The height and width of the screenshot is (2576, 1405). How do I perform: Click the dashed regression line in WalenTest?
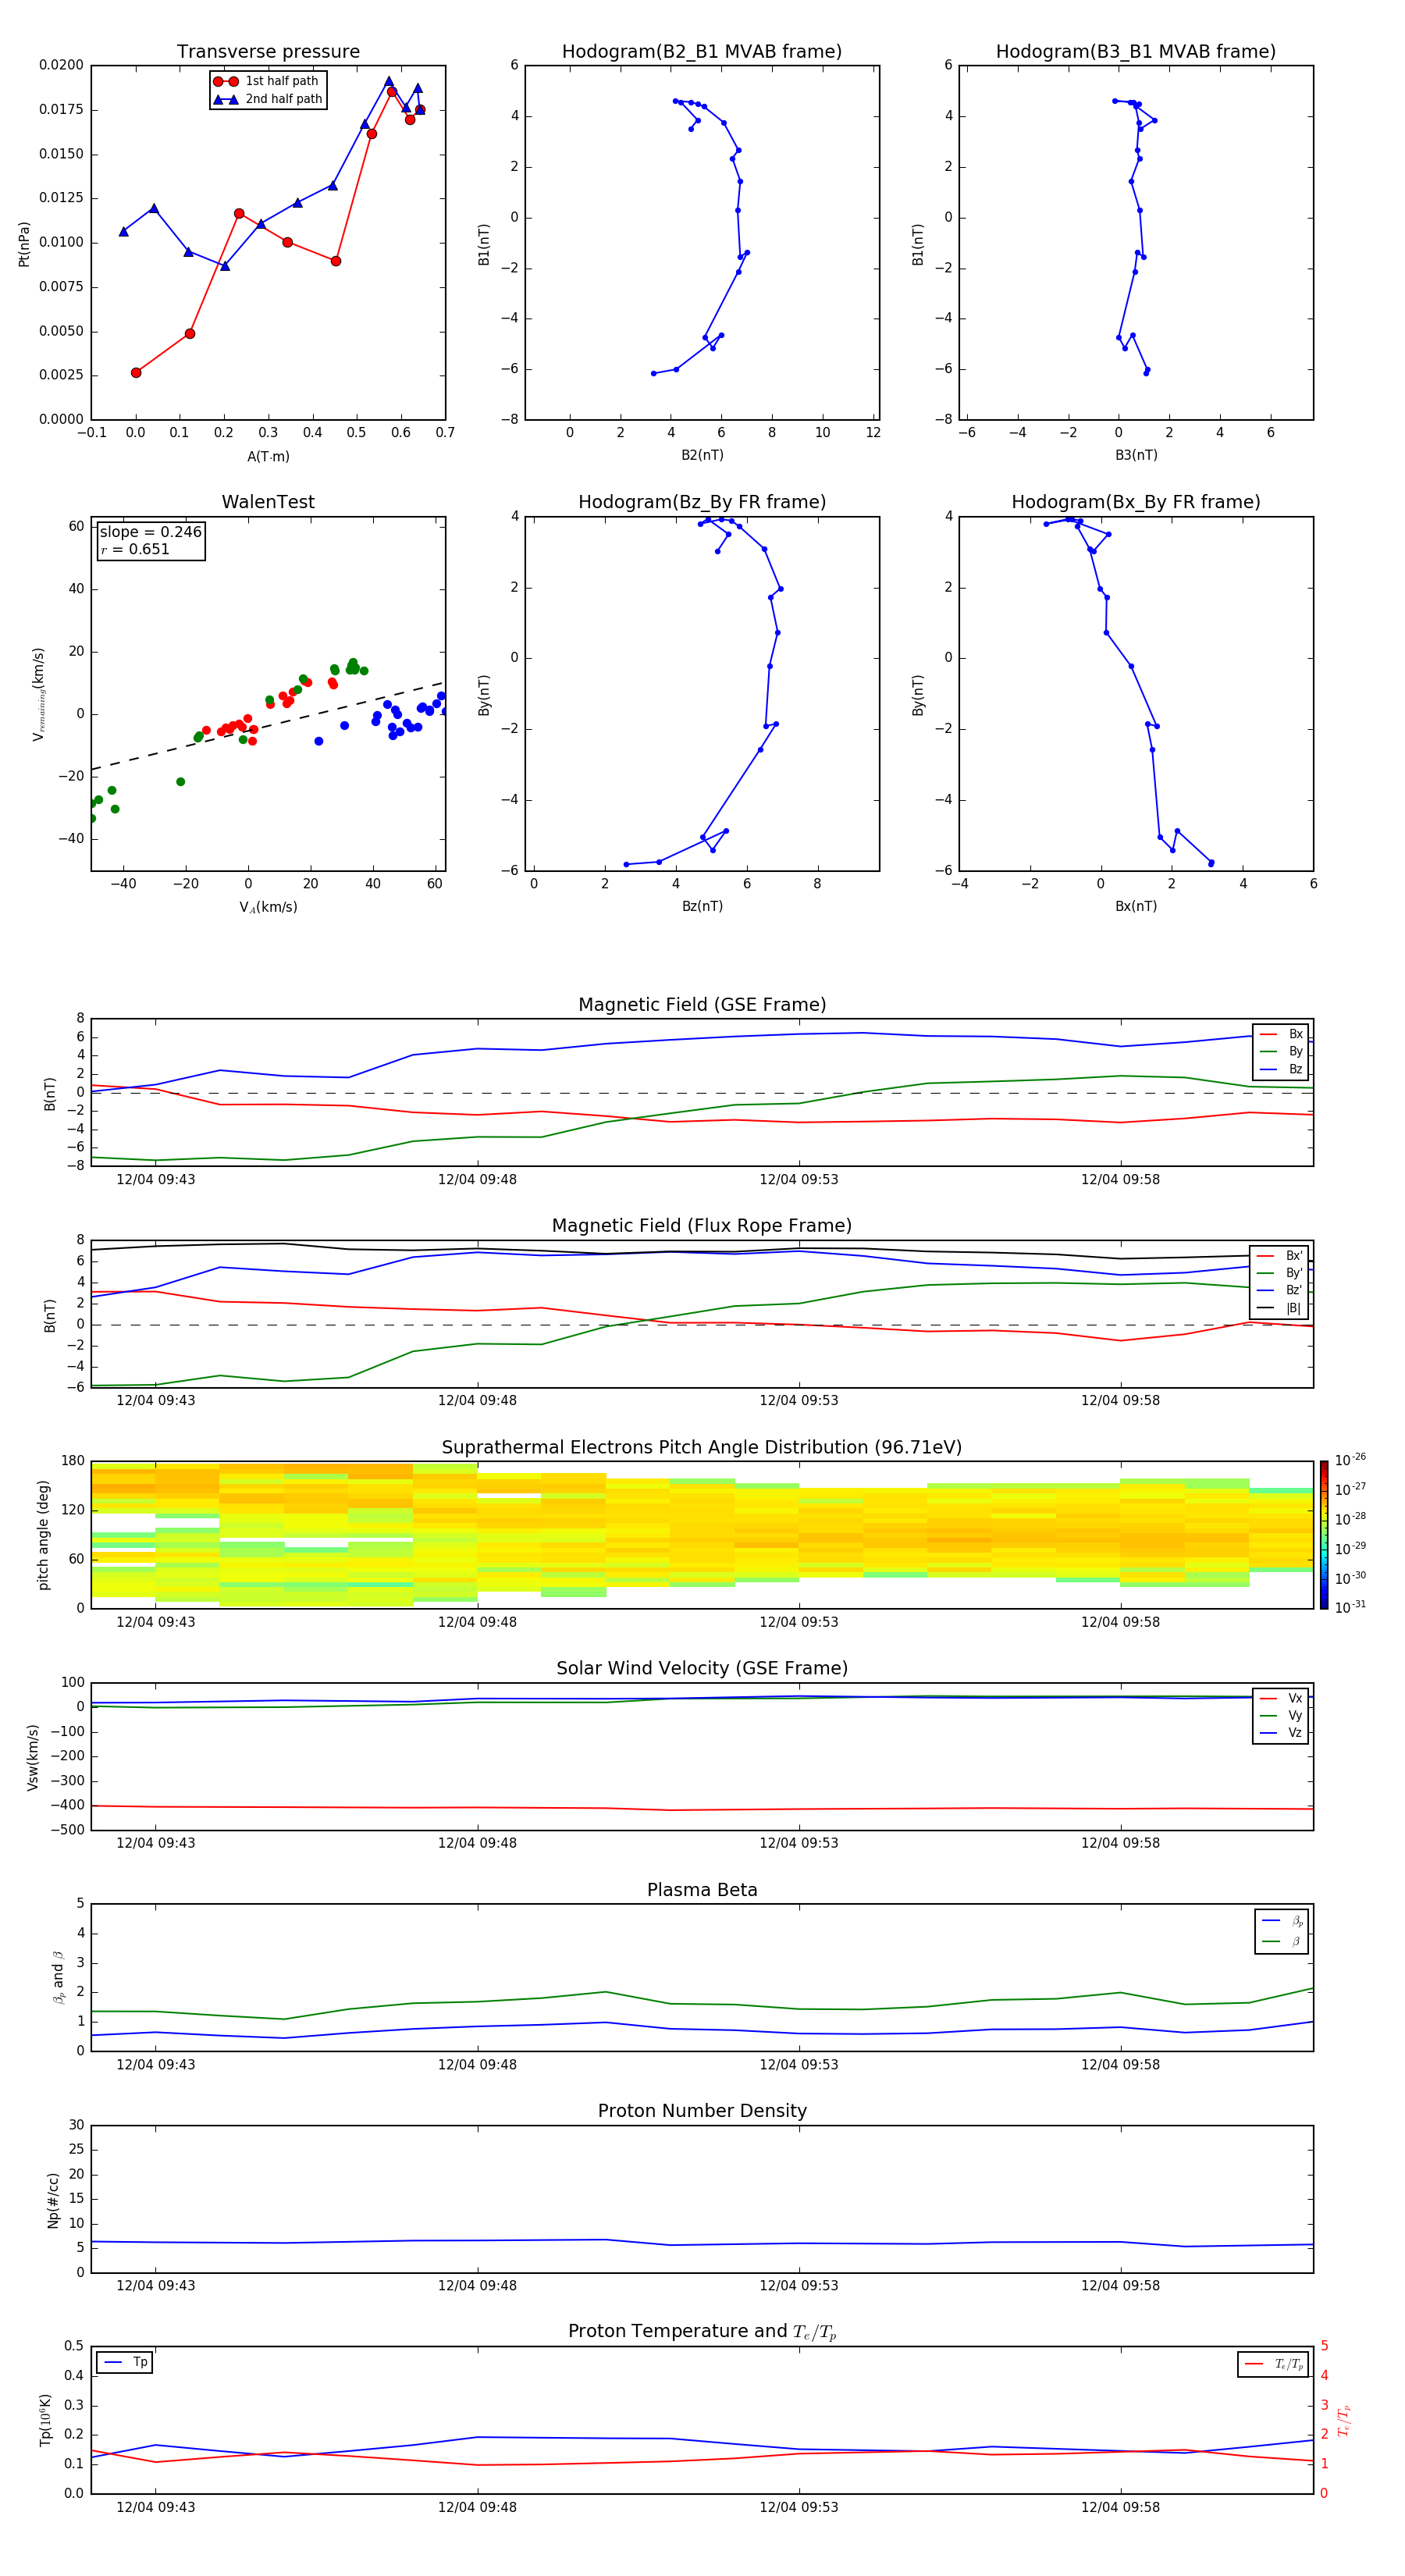pos(267,726)
